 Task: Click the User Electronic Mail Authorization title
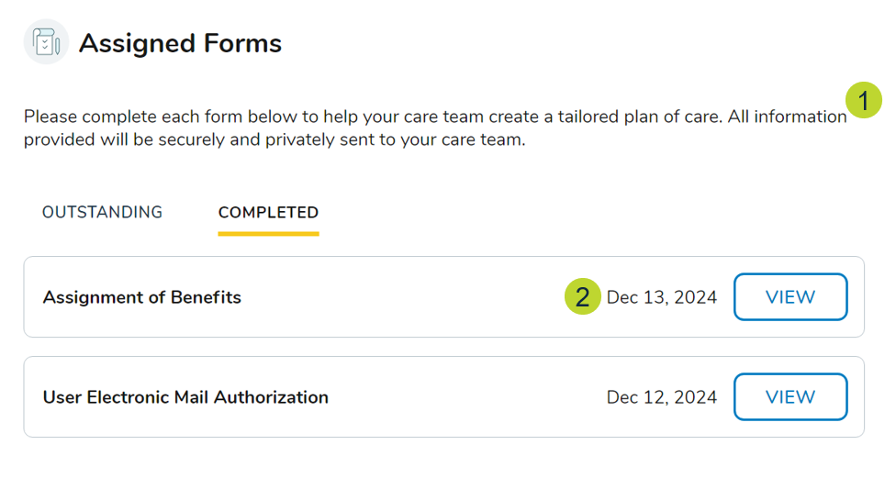(x=185, y=397)
